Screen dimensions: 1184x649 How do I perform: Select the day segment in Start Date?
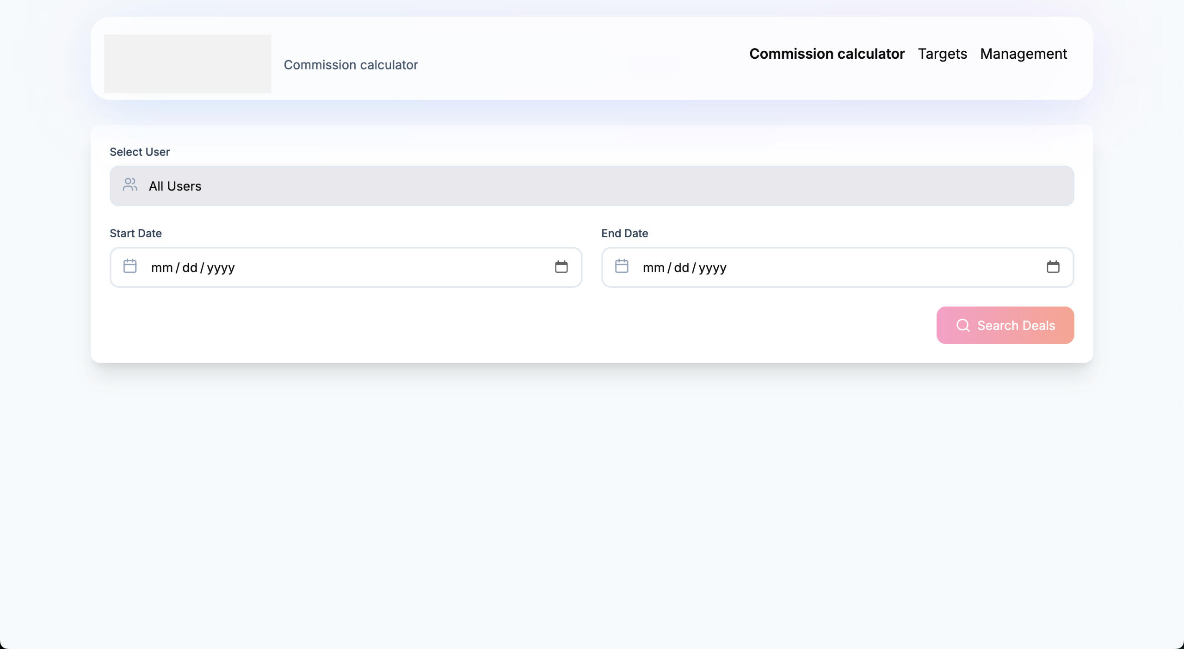pos(190,268)
